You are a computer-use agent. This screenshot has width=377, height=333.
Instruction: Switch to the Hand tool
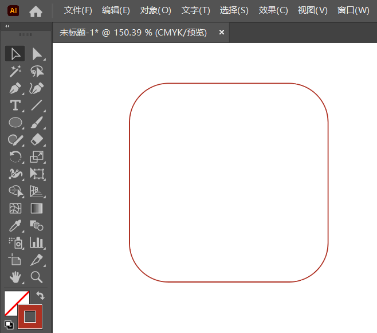point(15,277)
